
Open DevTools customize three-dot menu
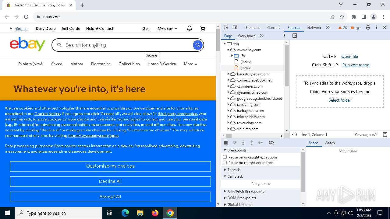[377, 27]
